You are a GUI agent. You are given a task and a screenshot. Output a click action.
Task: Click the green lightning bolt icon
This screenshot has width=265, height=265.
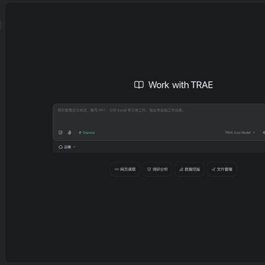click(x=80, y=132)
